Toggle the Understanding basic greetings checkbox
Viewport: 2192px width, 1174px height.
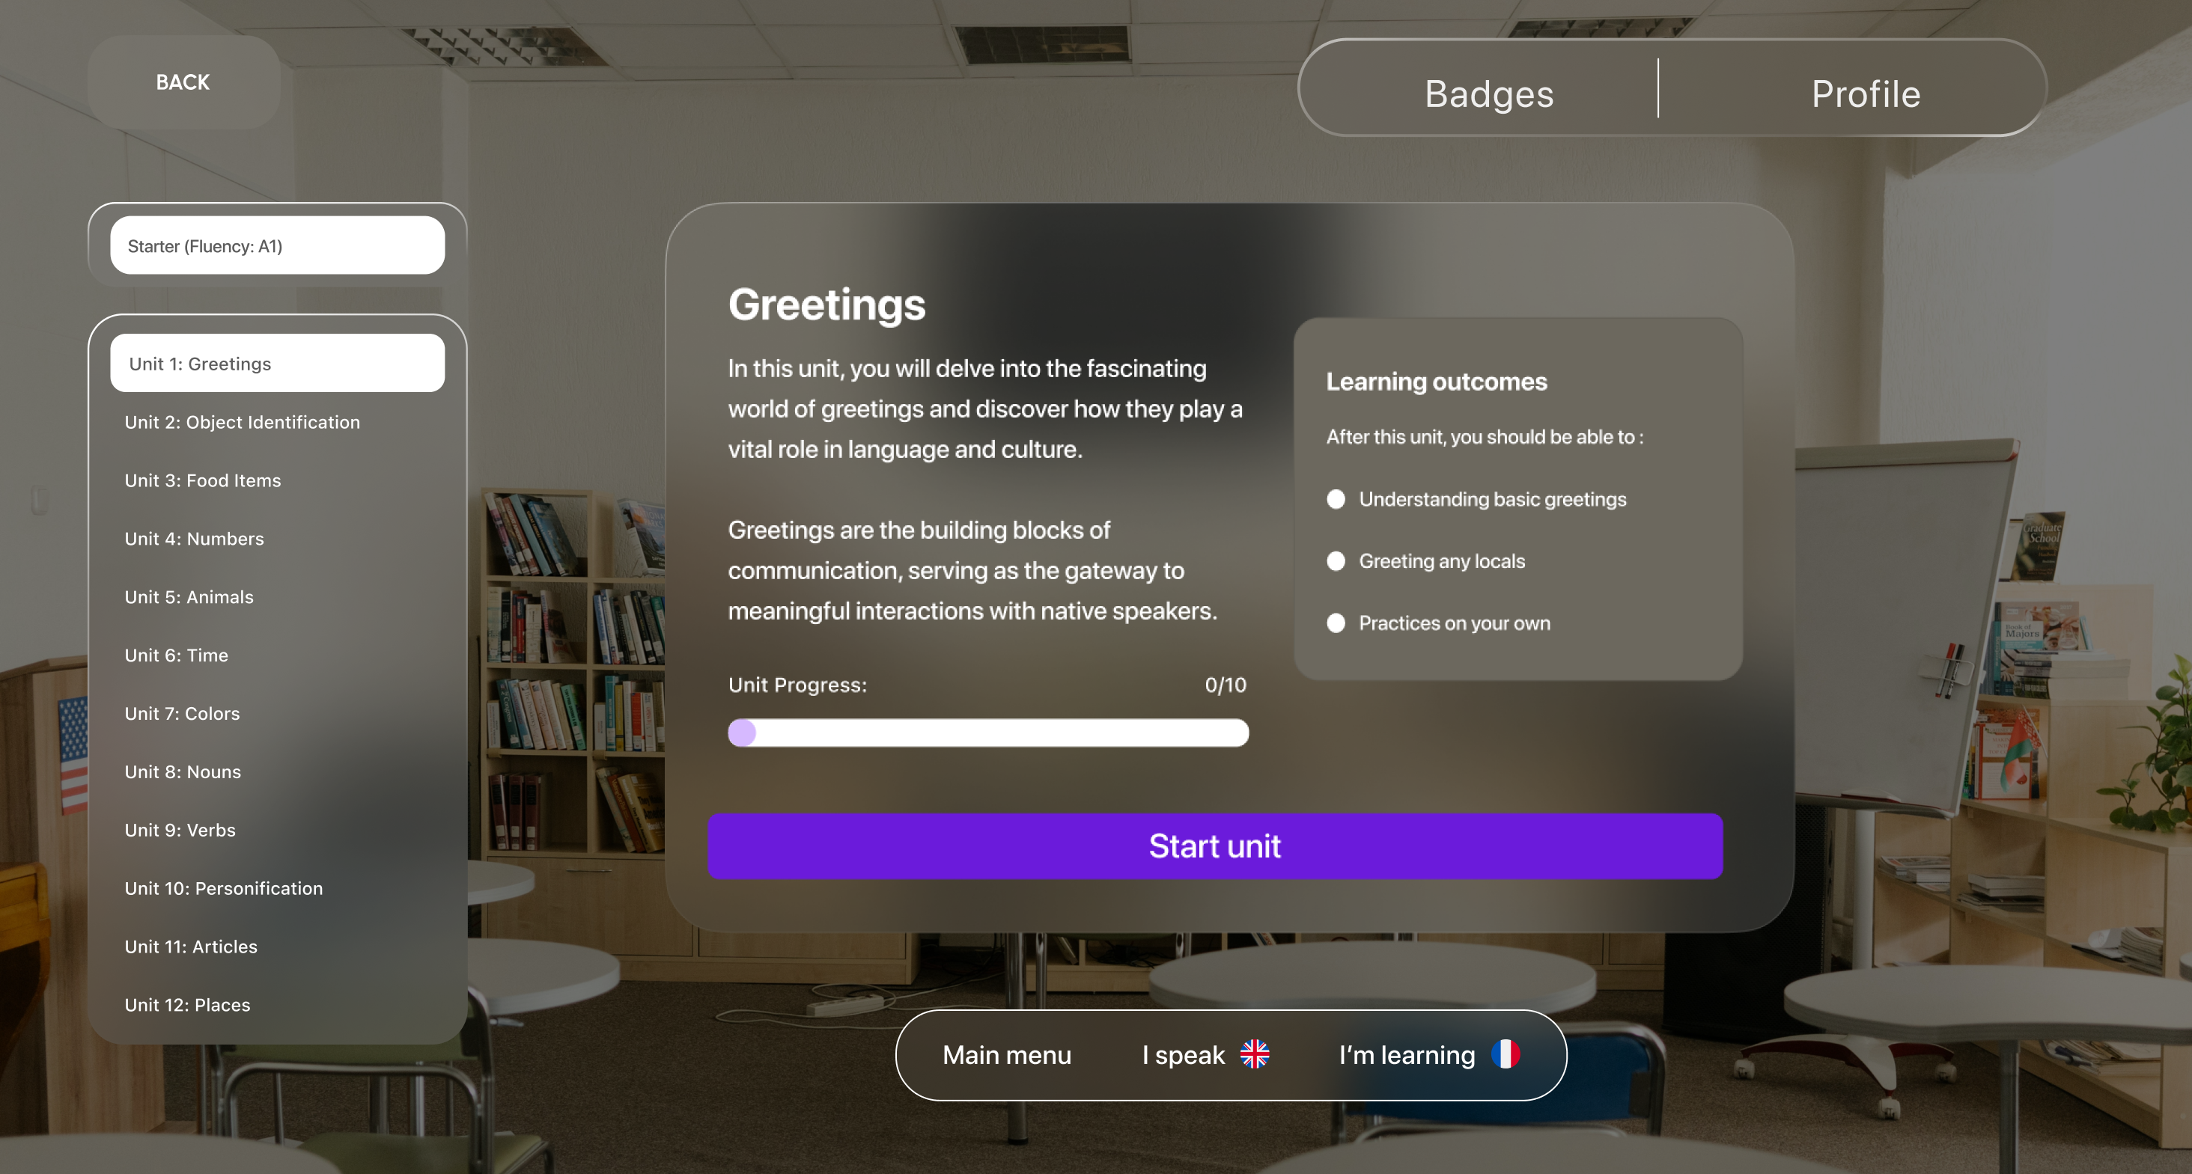tap(1334, 497)
